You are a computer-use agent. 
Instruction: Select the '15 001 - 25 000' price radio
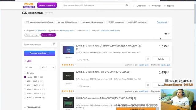(25, 90)
